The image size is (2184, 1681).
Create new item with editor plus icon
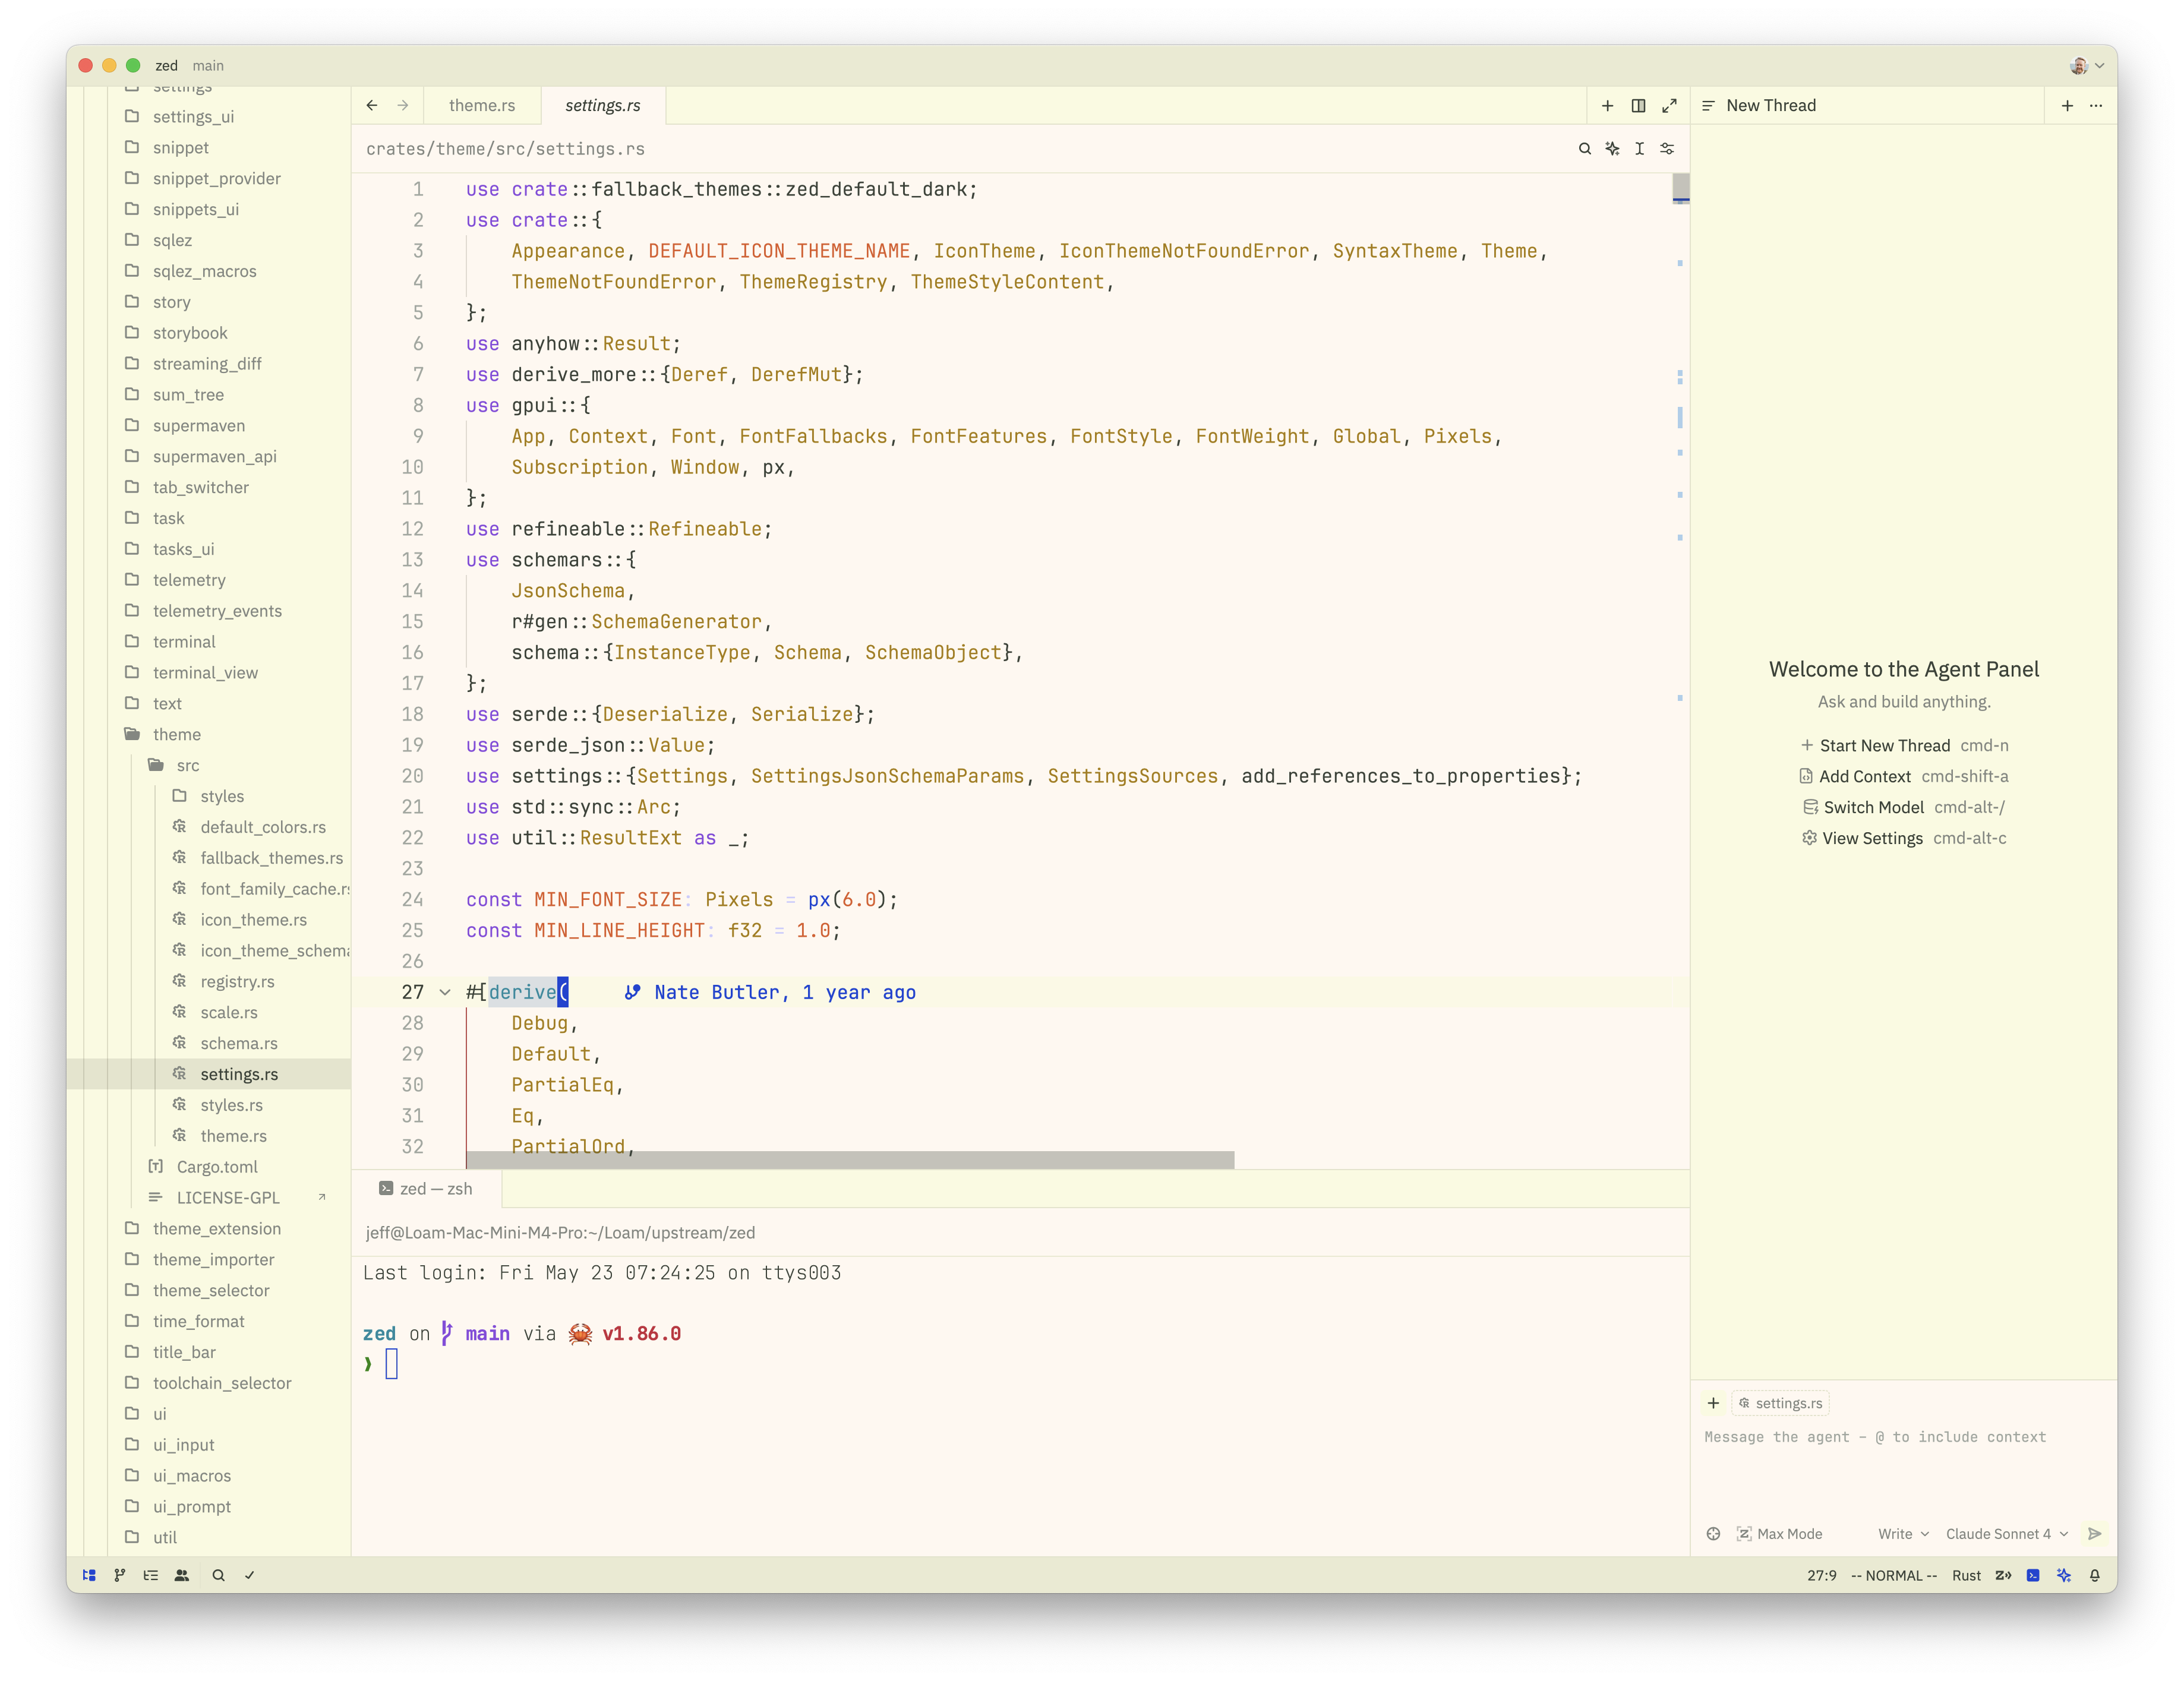tap(1608, 105)
